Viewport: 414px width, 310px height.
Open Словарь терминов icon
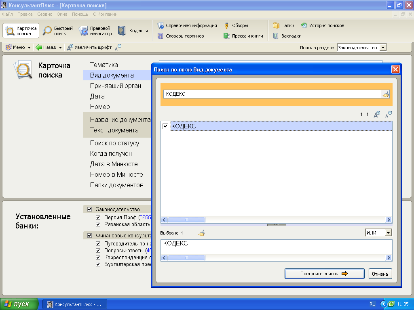click(160, 36)
